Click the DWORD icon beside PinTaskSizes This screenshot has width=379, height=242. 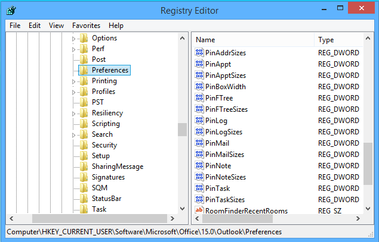(199, 200)
